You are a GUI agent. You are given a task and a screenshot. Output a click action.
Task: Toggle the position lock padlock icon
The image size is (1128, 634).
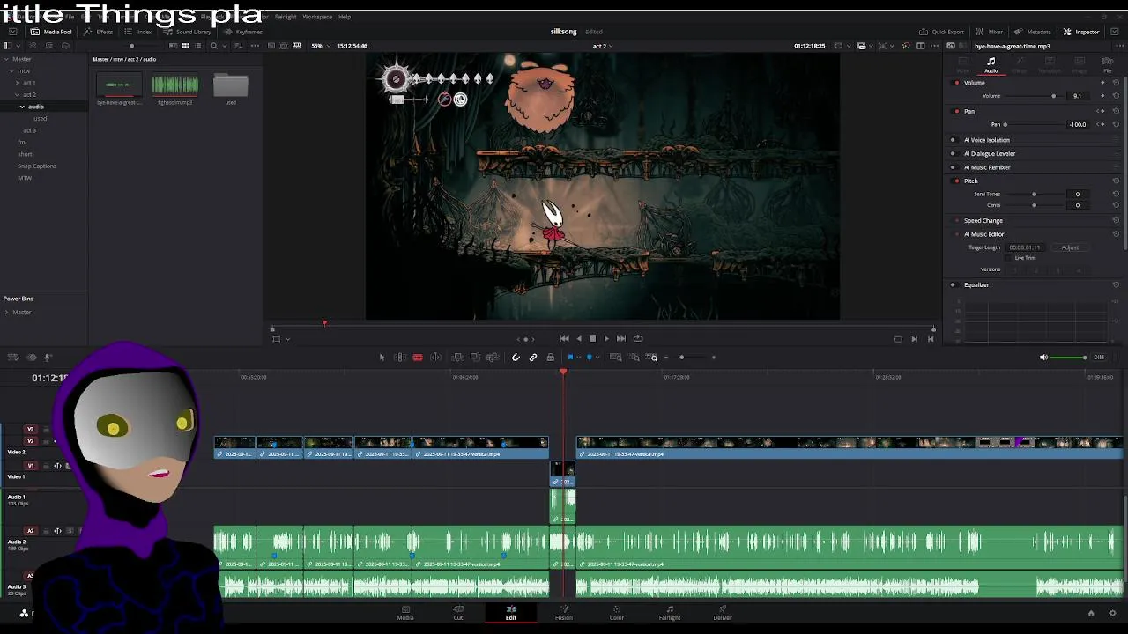click(x=550, y=358)
